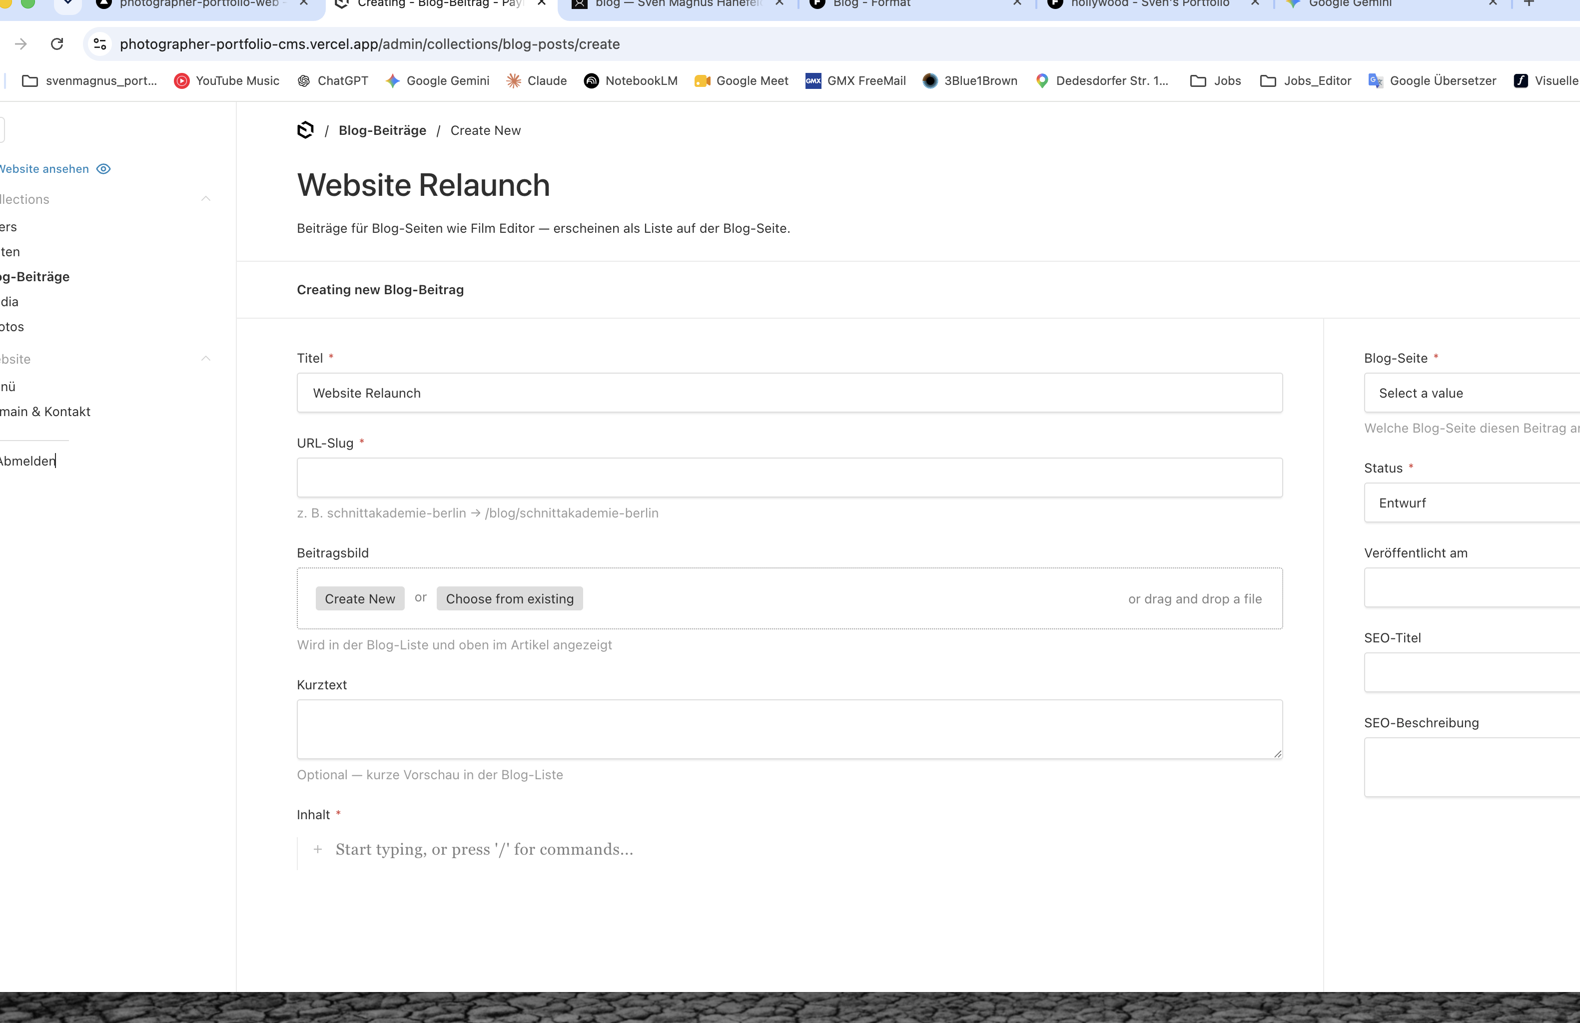Open the Google Meet bookmark
Viewport: 1580px width, 1023px height.
click(x=742, y=81)
